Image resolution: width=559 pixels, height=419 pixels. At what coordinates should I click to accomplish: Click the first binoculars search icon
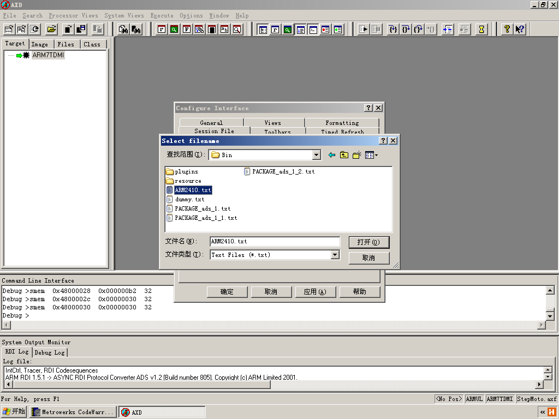[123, 29]
